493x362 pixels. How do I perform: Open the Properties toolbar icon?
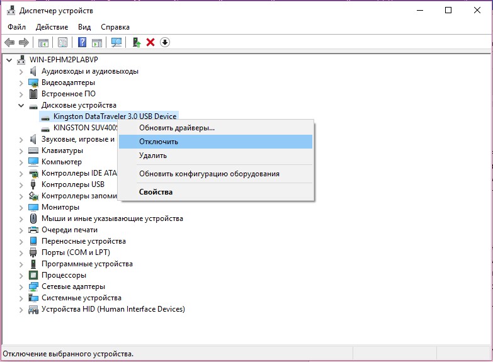(x=62, y=42)
